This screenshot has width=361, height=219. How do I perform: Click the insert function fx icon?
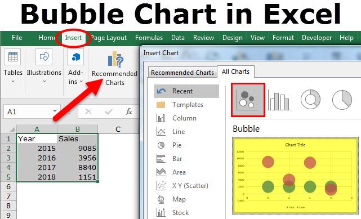129,111
